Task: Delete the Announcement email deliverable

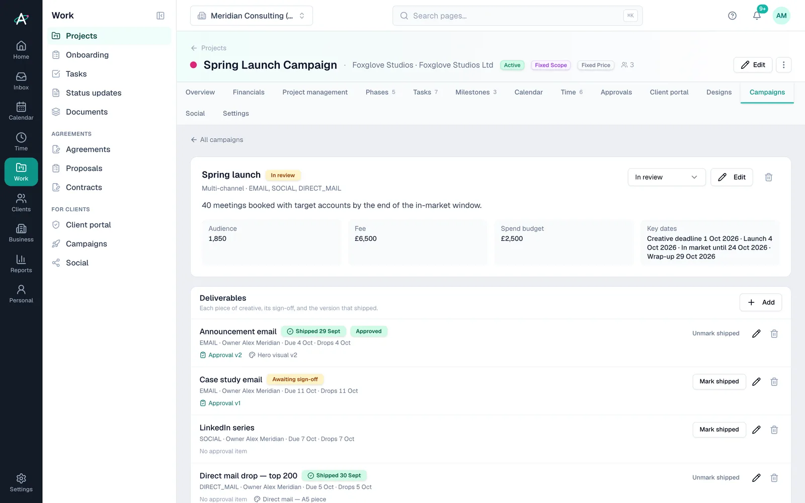Action: [x=774, y=333]
